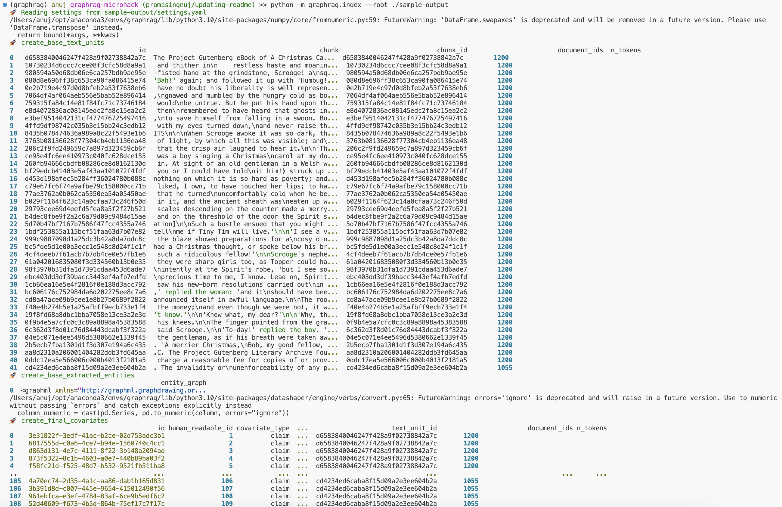Click id d6583840046247f428a9f02738842a7c in row 0
Viewport: 782px width, 507px height.
85,58
